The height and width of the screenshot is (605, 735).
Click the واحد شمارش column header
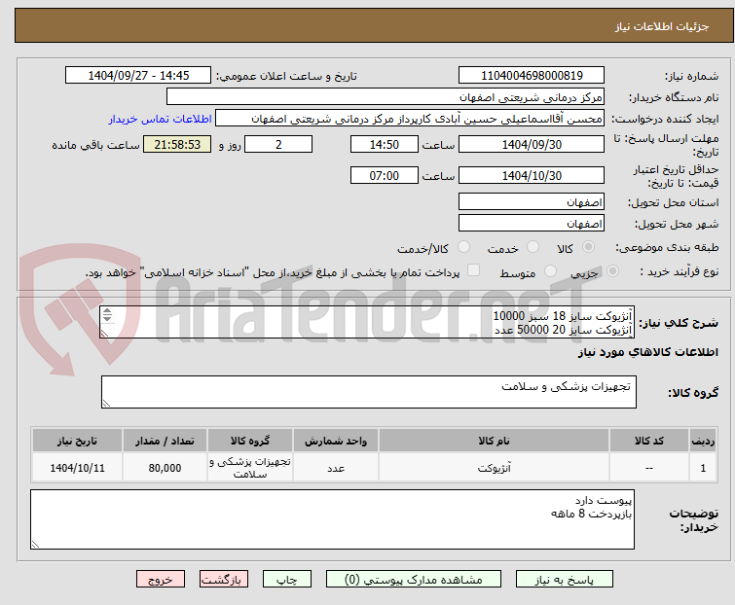point(336,441)
